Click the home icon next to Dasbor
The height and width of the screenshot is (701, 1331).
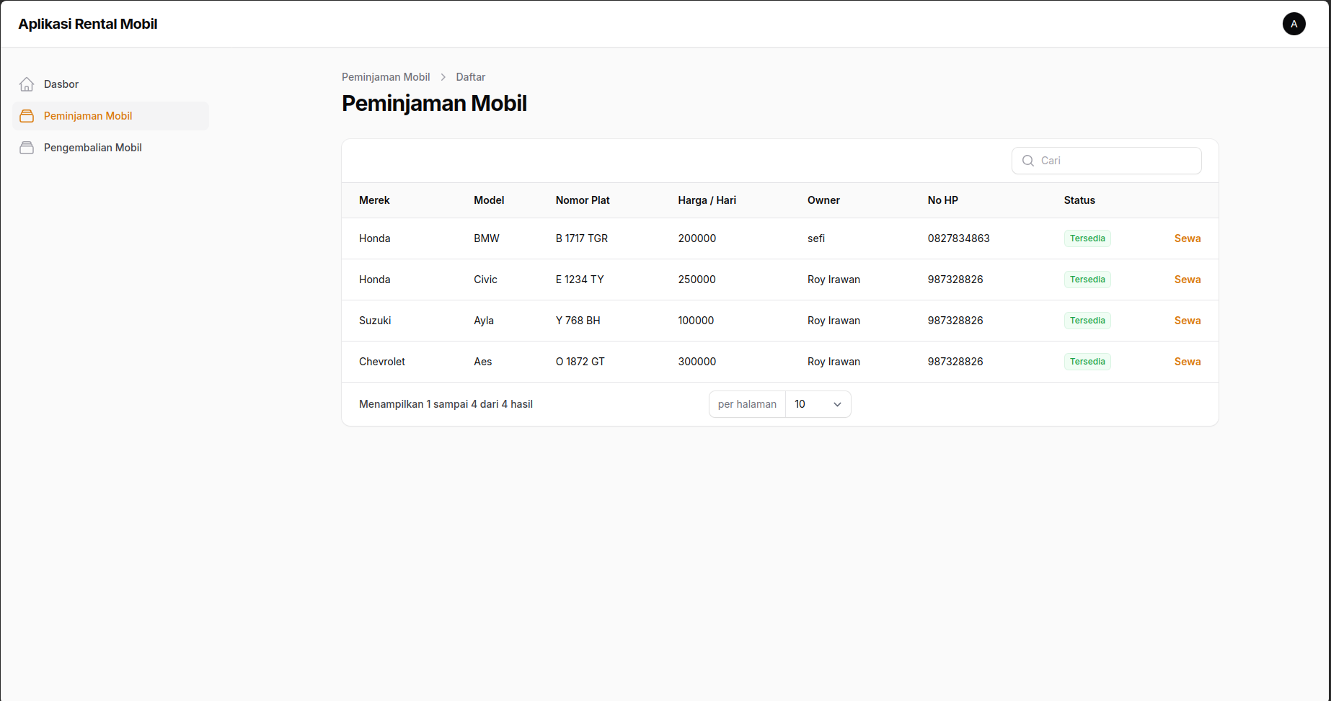tap(27, 84)
